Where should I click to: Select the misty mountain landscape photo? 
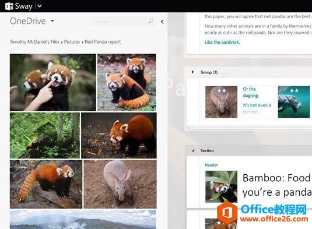(83, 219)
